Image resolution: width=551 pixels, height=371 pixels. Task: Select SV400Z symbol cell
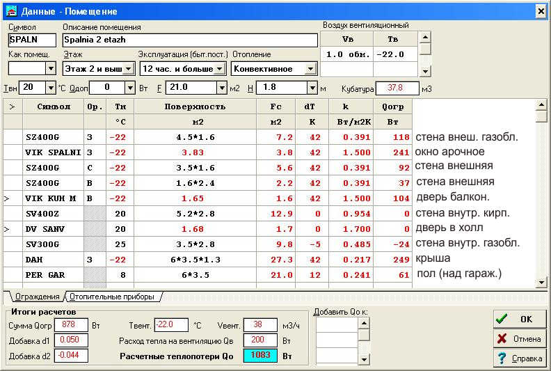(x=54, y=214)
